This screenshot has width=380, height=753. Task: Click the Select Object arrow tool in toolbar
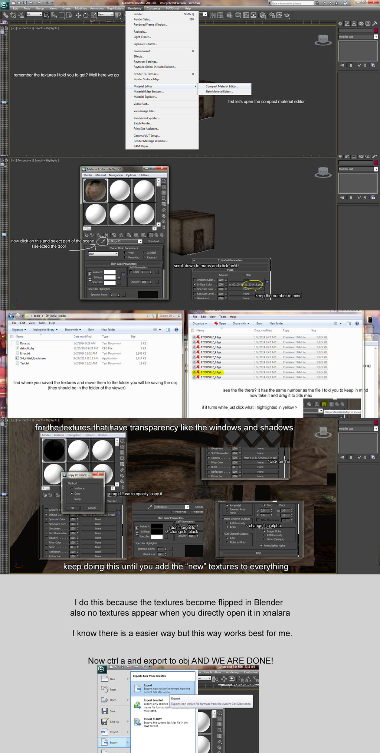[46, 15]
